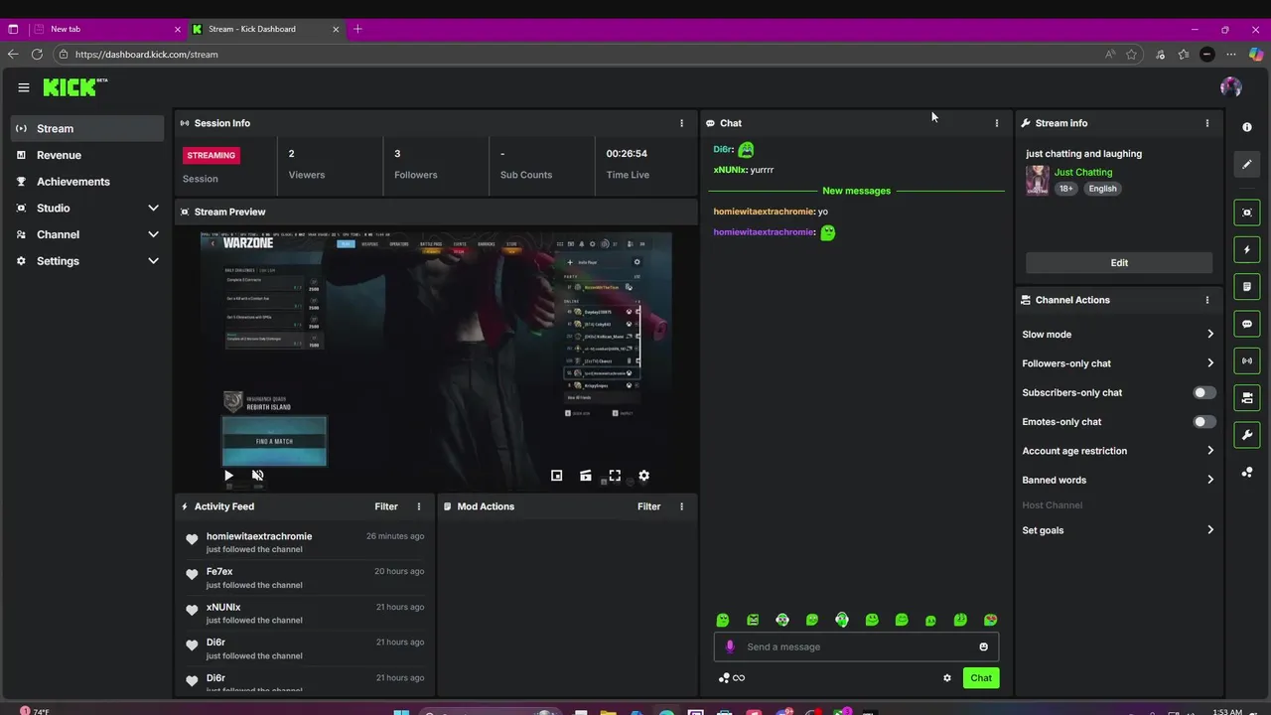Toggle the Channel Actions widget icon in sidebar

[1247, 398]
